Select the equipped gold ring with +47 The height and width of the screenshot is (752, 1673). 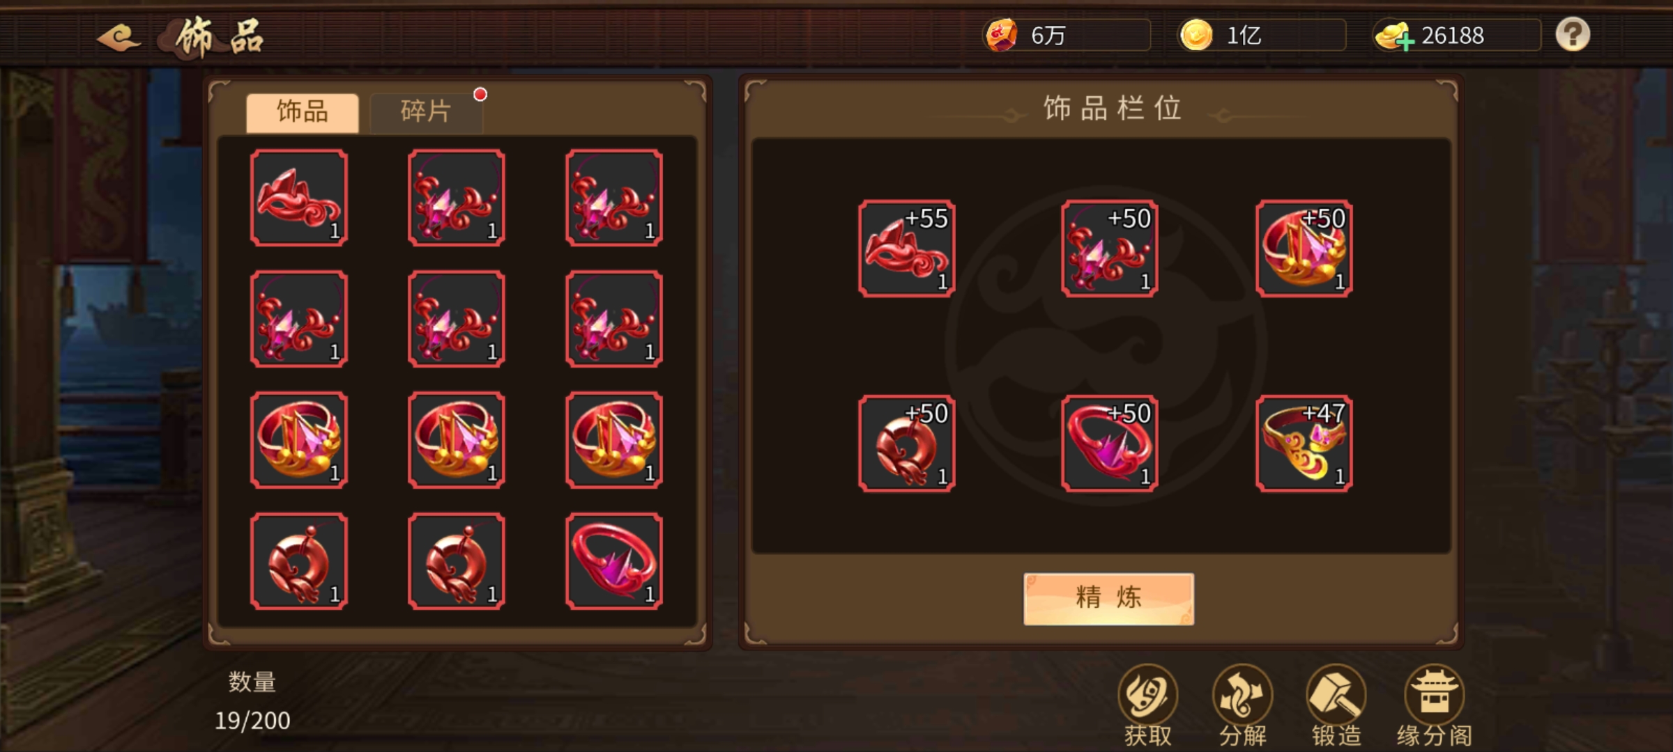(x=1304, y=444)
